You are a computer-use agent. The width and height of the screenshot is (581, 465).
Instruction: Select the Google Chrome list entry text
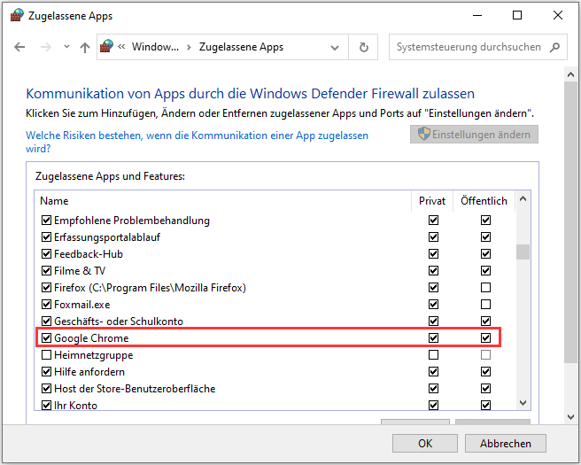coord(91,338)
